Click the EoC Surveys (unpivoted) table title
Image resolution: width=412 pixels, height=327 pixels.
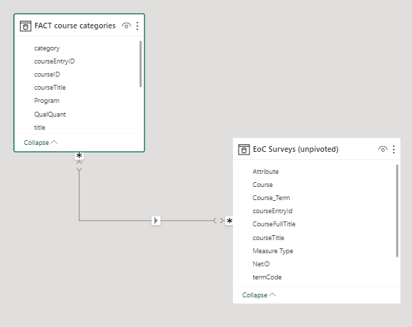[296, 149]
